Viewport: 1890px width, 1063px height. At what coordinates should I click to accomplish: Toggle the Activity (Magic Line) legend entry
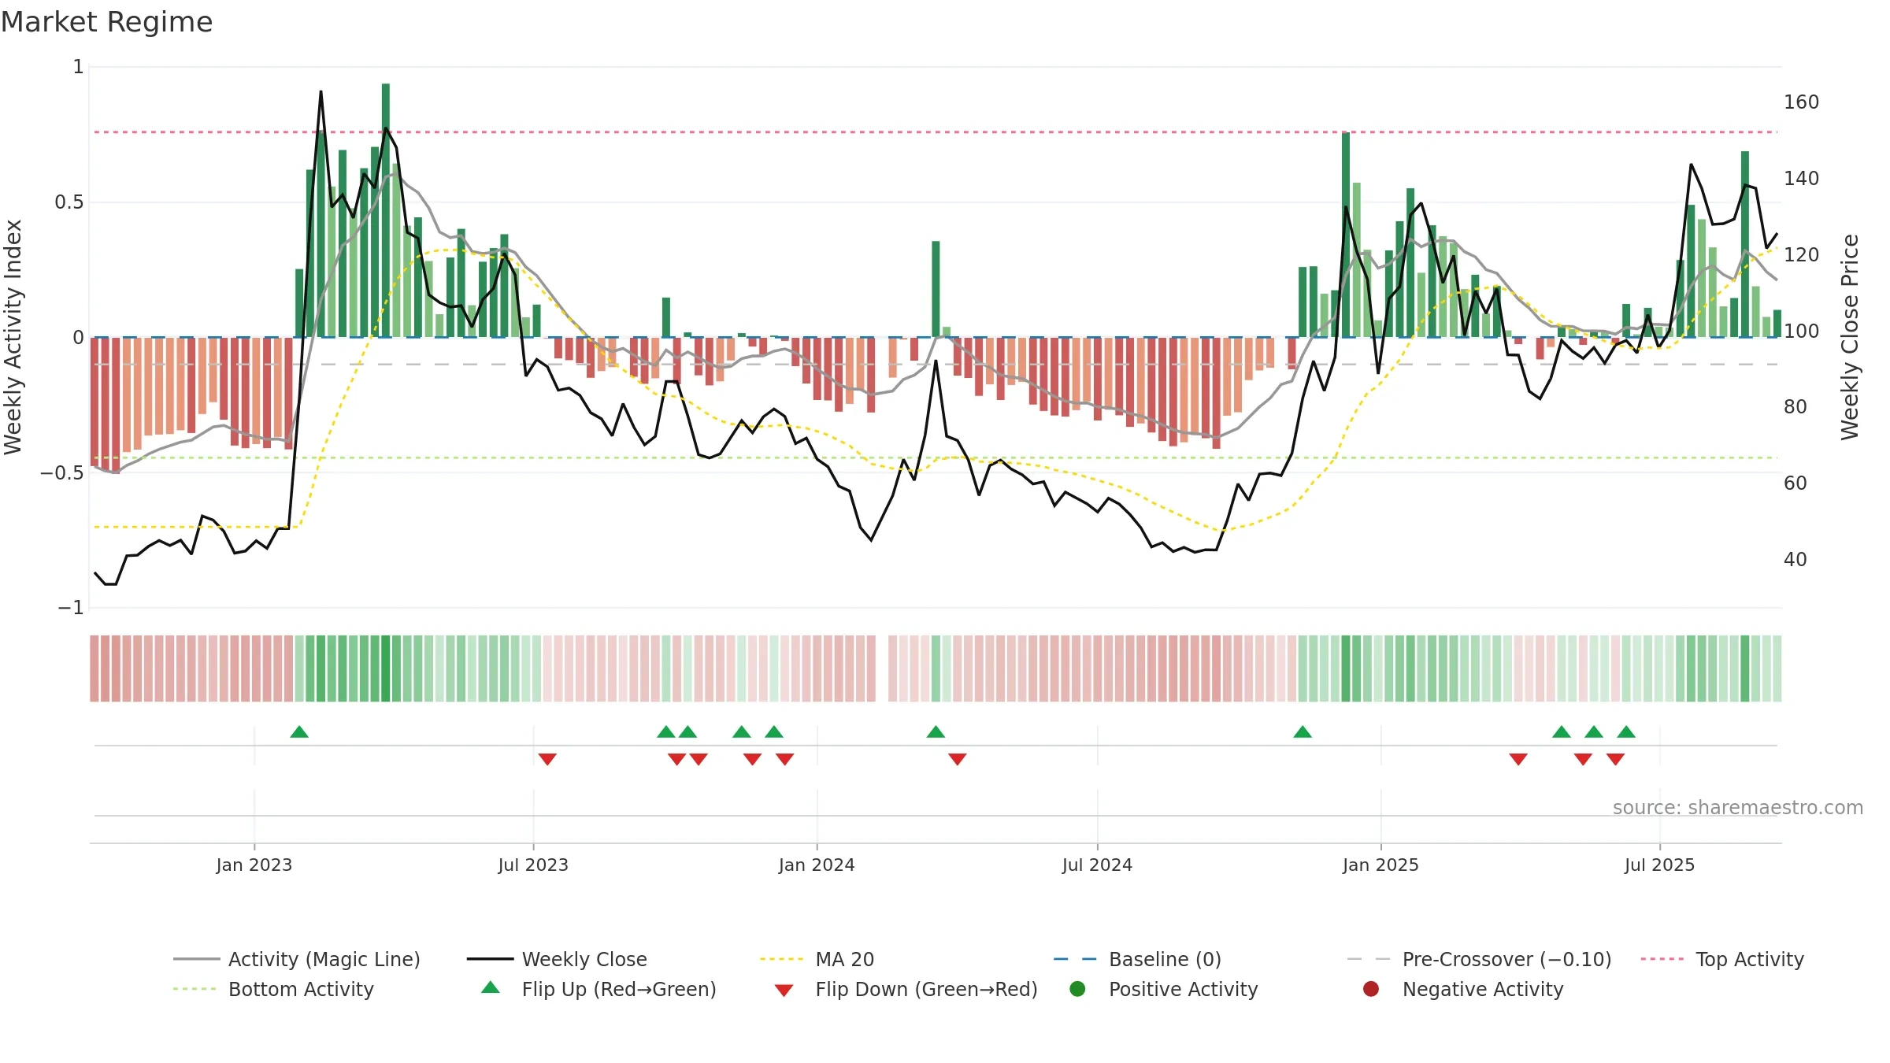point(297,959)
